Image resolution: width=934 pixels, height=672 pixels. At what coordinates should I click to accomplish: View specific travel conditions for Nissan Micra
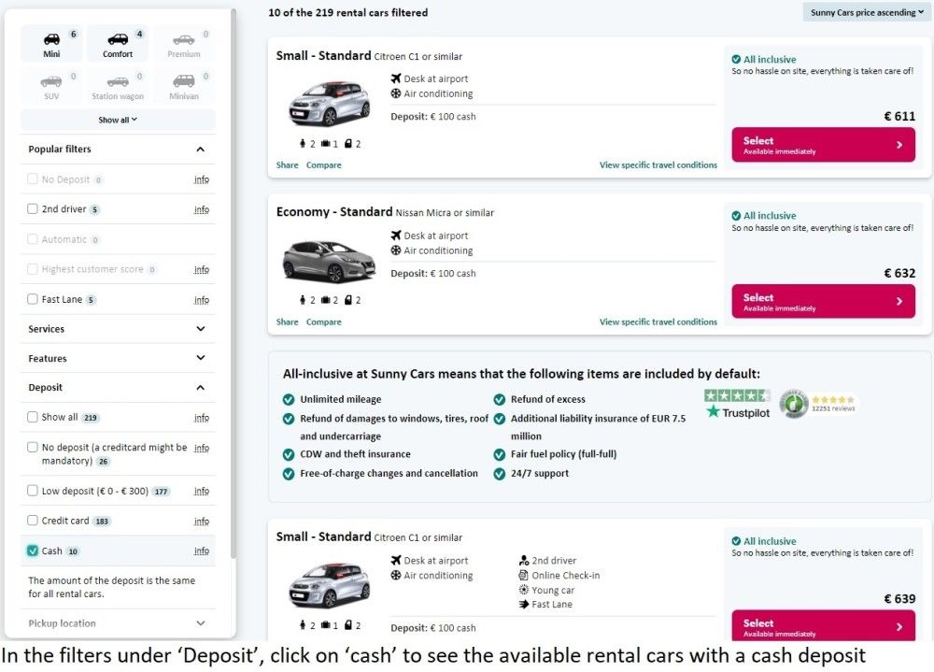(x=658, y=322)
